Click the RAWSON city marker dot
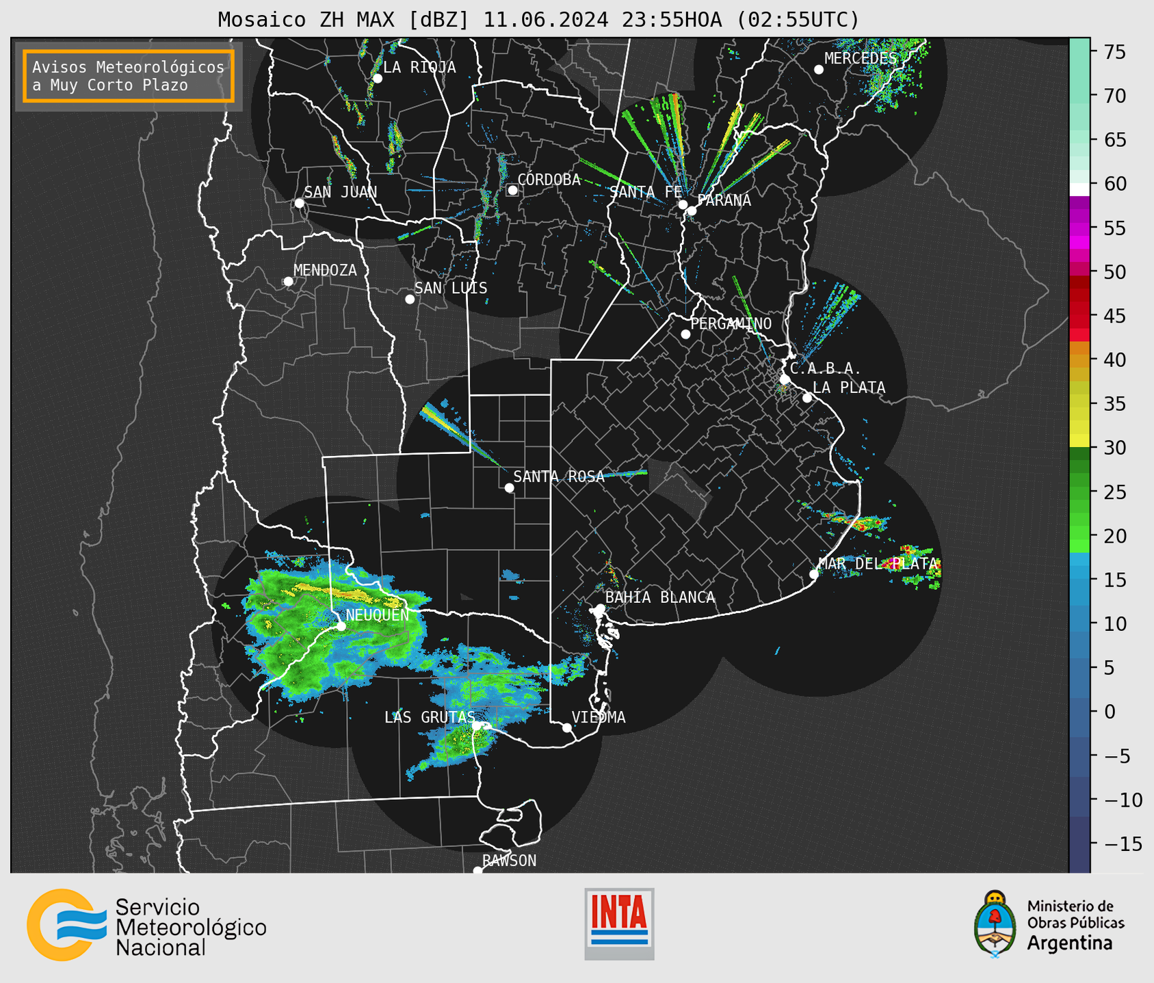Image resolution: width=1154 pixels, height=983 pixels. [477, 871]
